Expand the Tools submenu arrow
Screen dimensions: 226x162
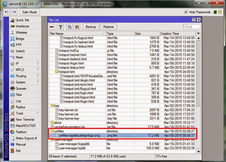38,113
